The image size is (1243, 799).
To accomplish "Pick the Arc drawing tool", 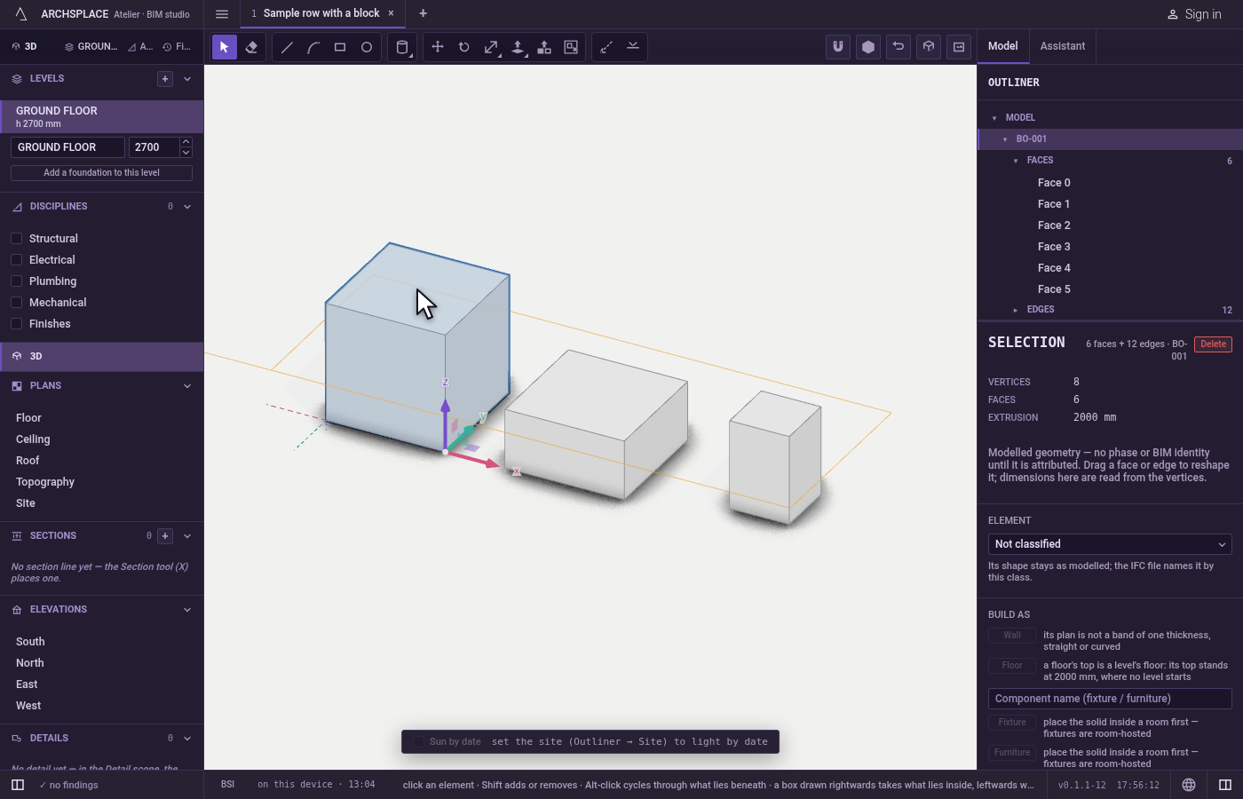I will click(x=313, y=47).
